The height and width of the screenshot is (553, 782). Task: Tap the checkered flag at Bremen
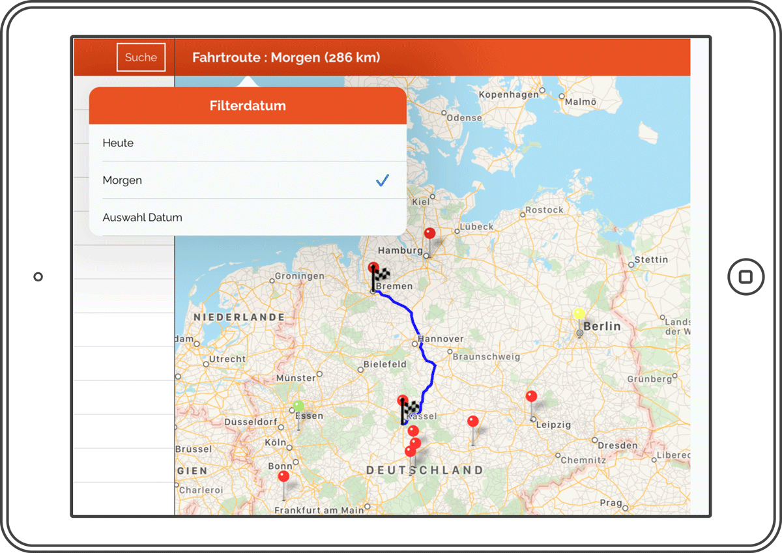point(380,279)
